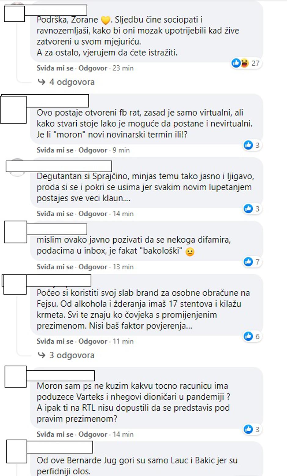Reply to the 'bakološki' comment via Odgovor

[93, 267]
